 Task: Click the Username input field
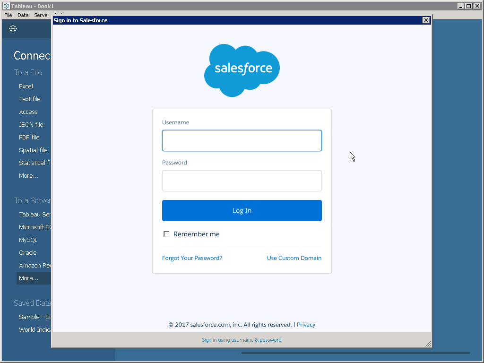242,141
